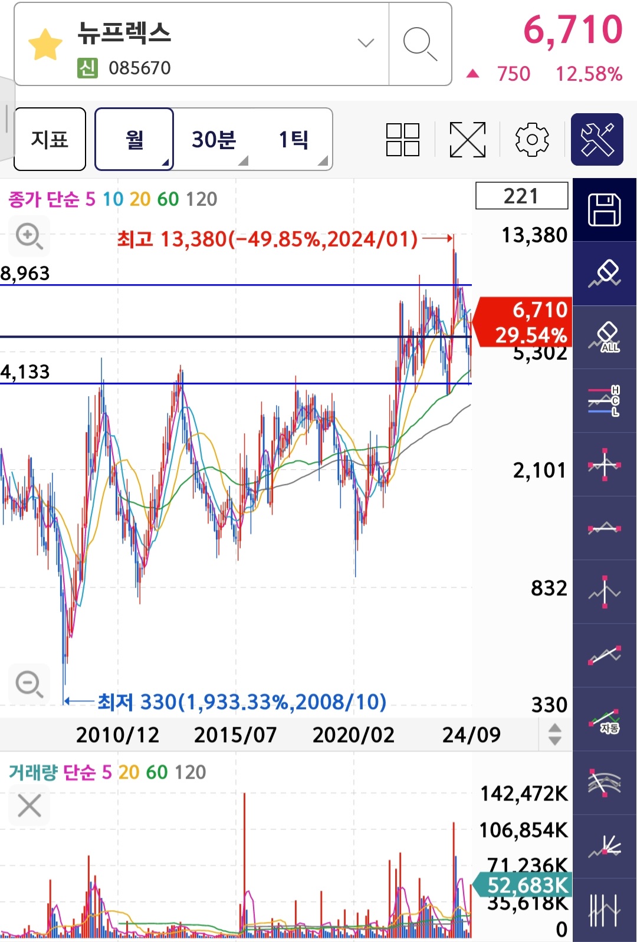Tap the 60-period price MA label
The image size is (637, 942).
point(168,199)
